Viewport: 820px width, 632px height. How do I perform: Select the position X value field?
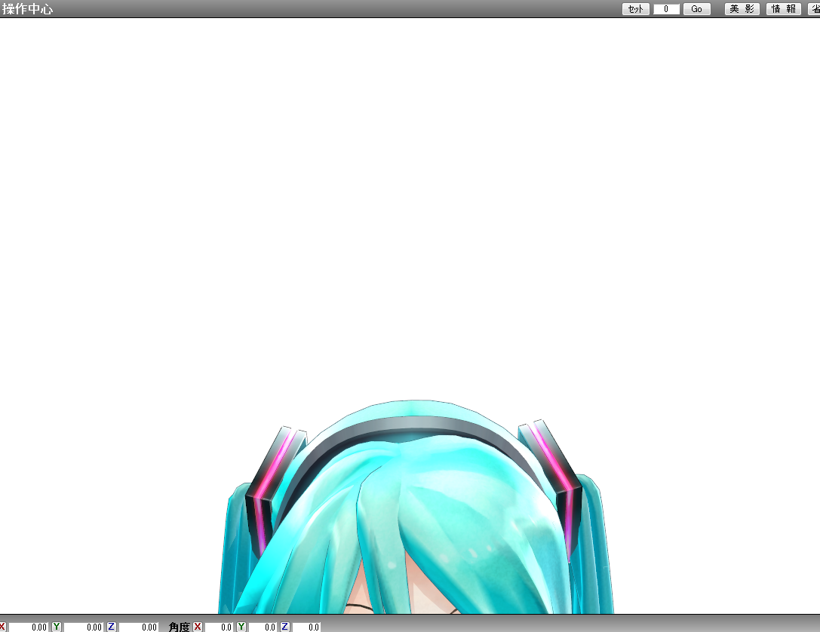(28, 627)
